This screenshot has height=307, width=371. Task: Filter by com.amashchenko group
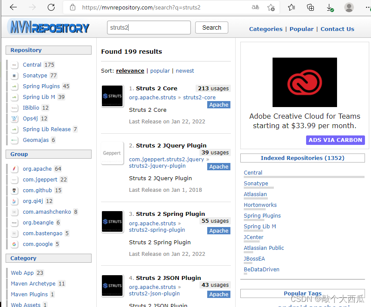click(47, 212)
